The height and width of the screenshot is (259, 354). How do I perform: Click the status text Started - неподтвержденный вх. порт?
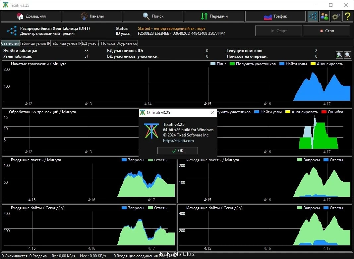click(x=172, y=28)
